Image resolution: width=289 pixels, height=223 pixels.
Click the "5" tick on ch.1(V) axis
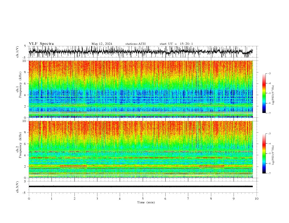click(25, 46)
